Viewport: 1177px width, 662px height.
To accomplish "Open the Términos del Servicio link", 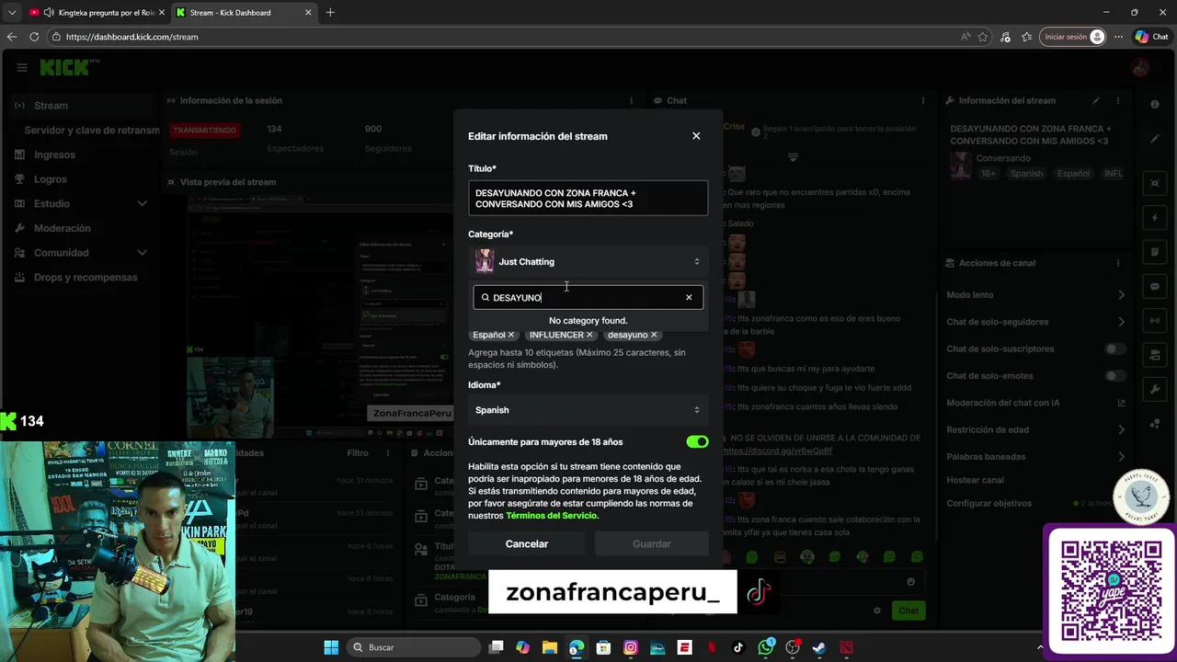I will (551, 516).
